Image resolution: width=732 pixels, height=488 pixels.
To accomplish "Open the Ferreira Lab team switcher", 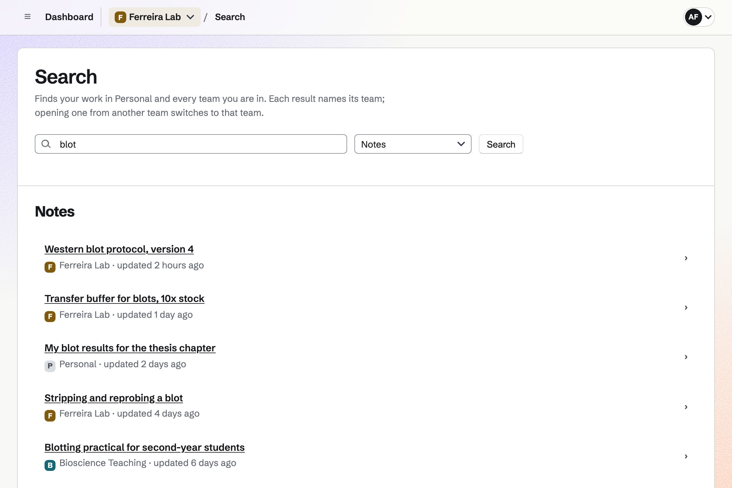I will [154, 17].
